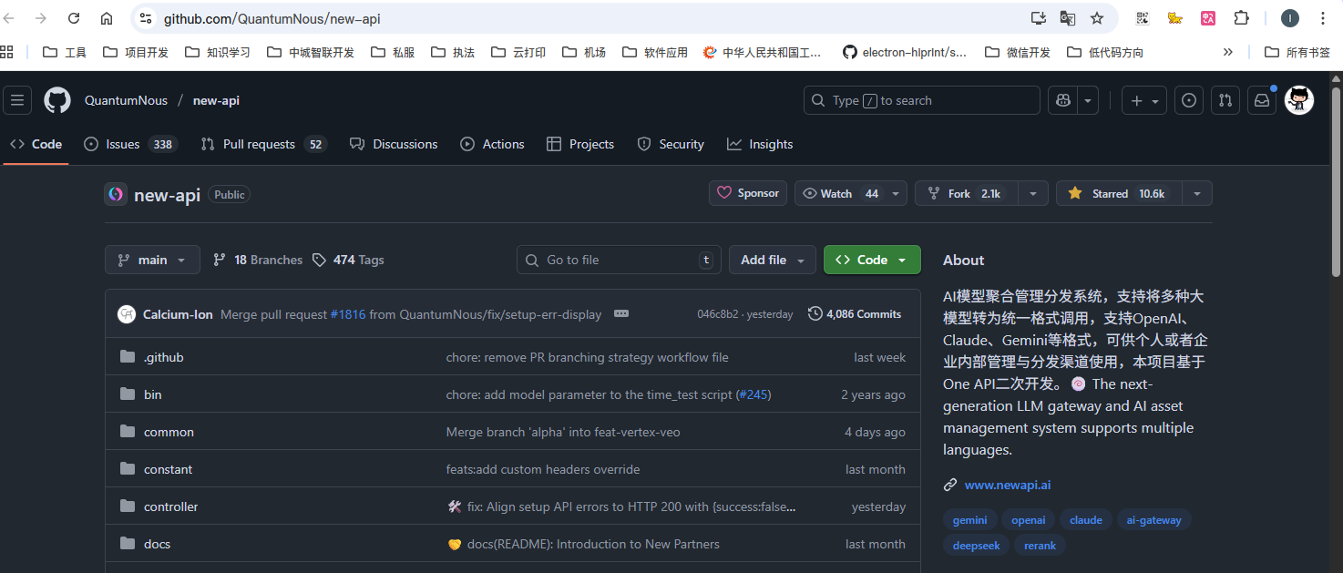The width and height of the screenshot is (1343, 573).
Task: Select the Code tab
Action: [x=36, y=144]
